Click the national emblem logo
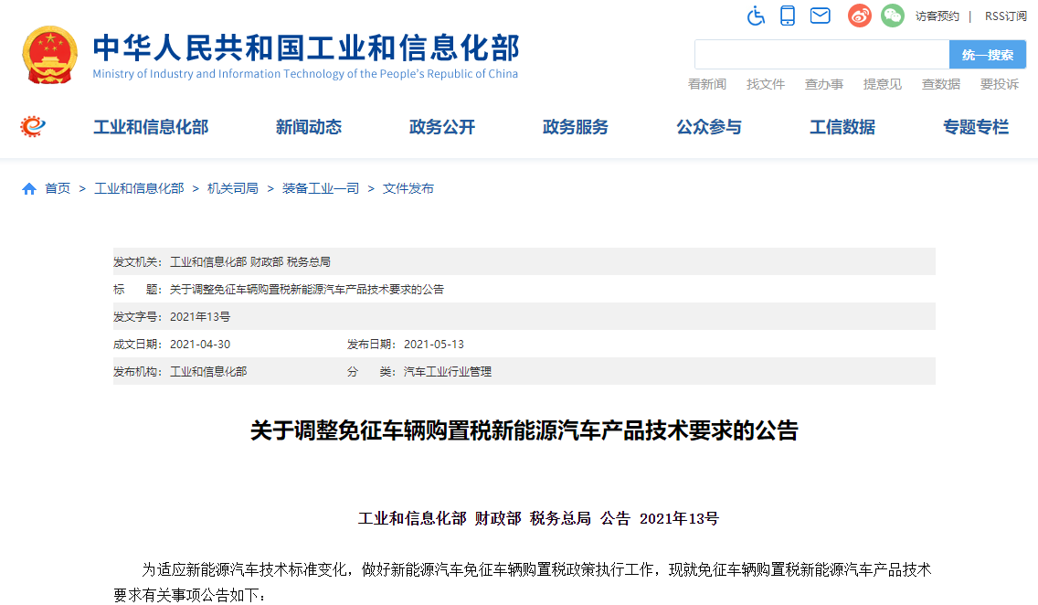The image size is (1038, 605). (49, 55)
